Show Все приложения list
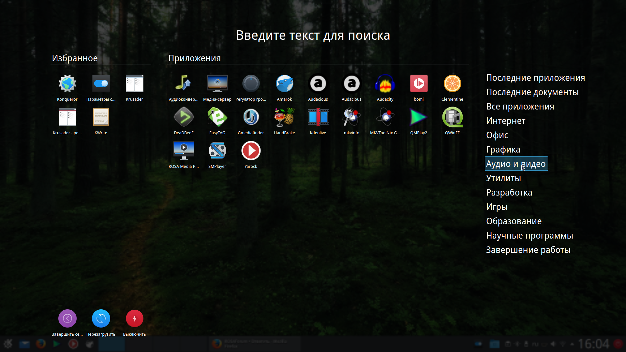The height and width of the screenshot is (352, 626). (520, 107)
